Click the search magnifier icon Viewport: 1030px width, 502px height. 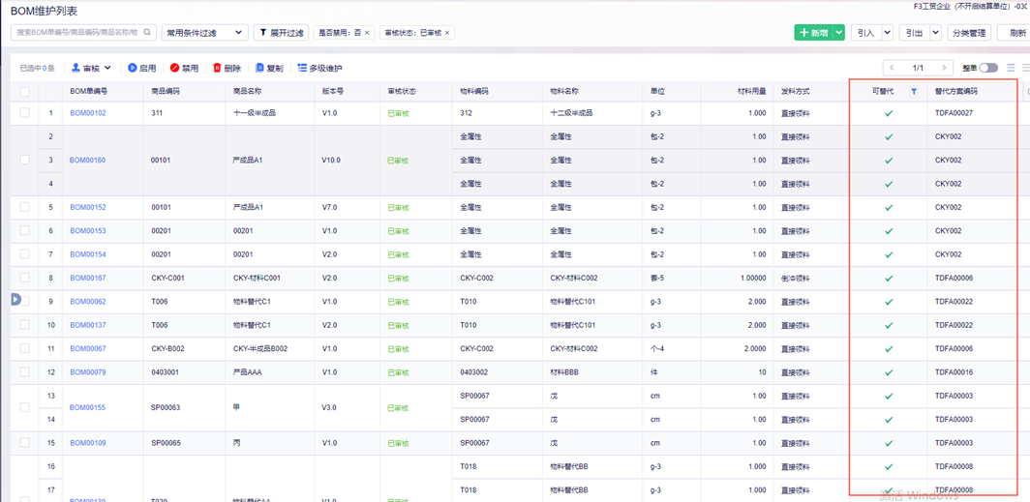point(148,32)
